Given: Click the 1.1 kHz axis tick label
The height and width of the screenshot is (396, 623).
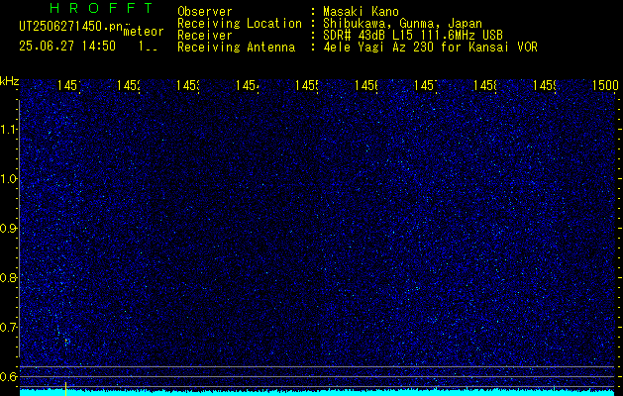Looking at the screenshot, I should click(9, 130).
